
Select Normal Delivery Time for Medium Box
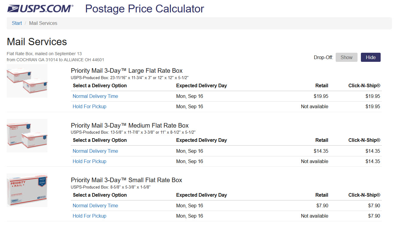(95, 151)
